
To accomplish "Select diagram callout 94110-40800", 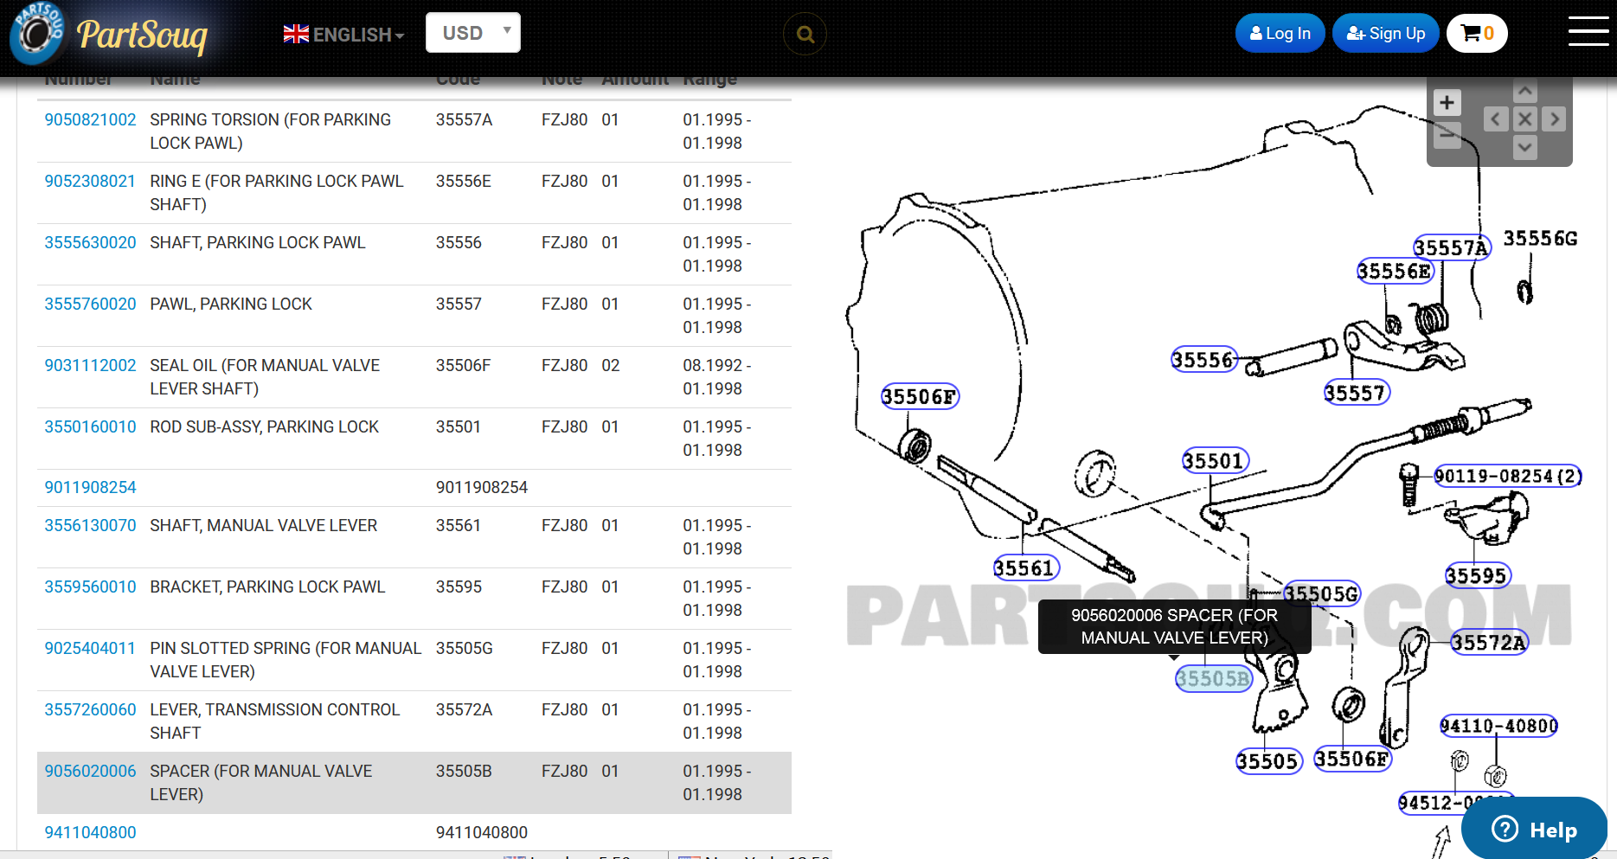I will [1498, 726].
